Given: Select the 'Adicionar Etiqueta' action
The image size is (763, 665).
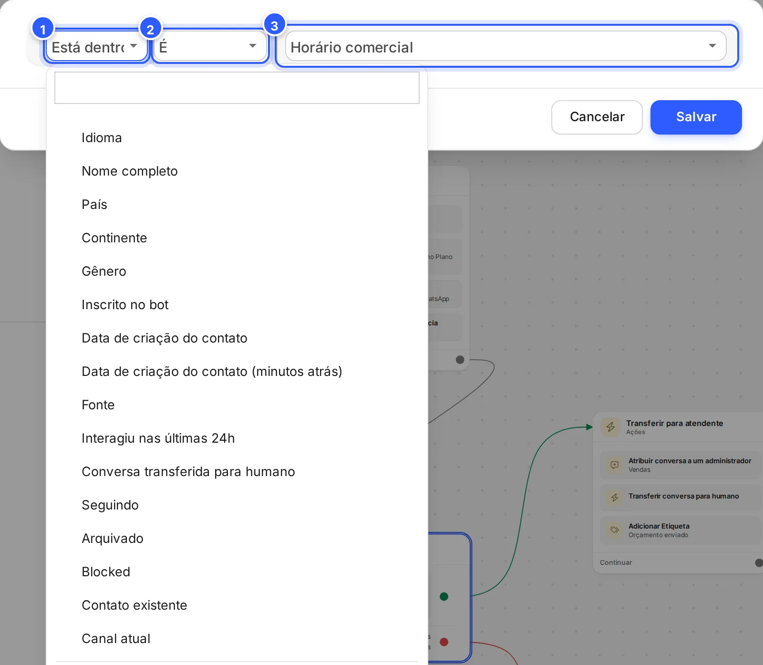Looking at the screenshot, I should (x=681, y=530).
